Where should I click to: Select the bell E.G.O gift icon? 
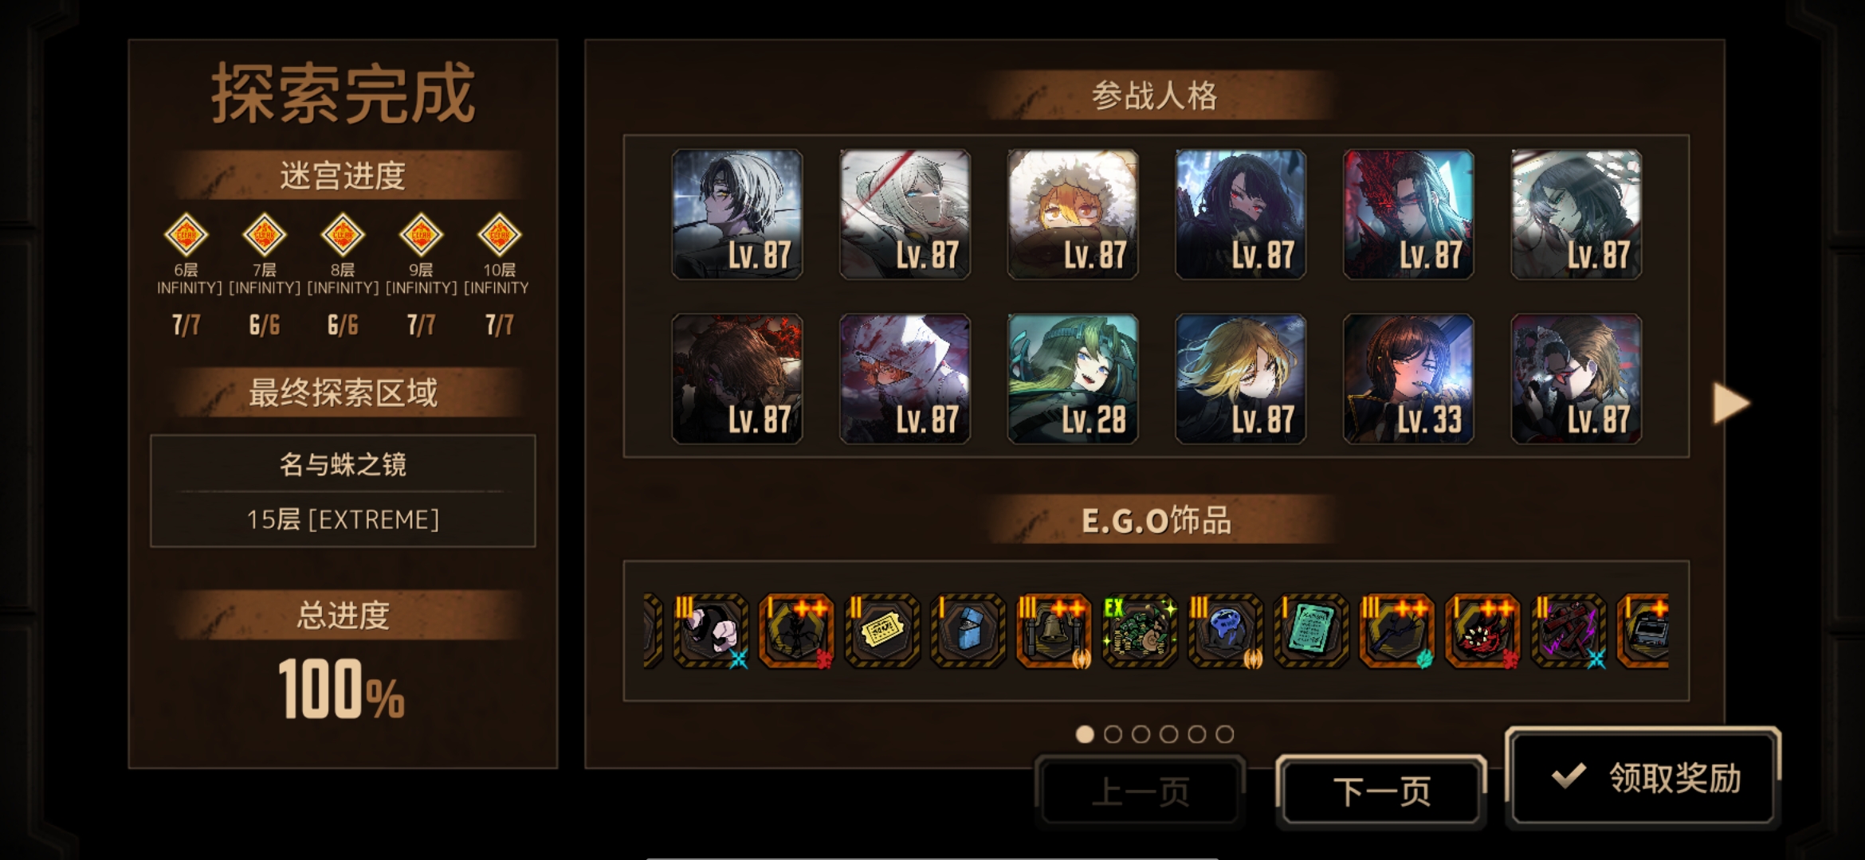pos(1054,631)
